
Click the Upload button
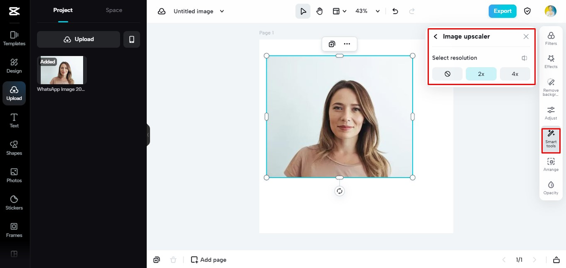79,39
